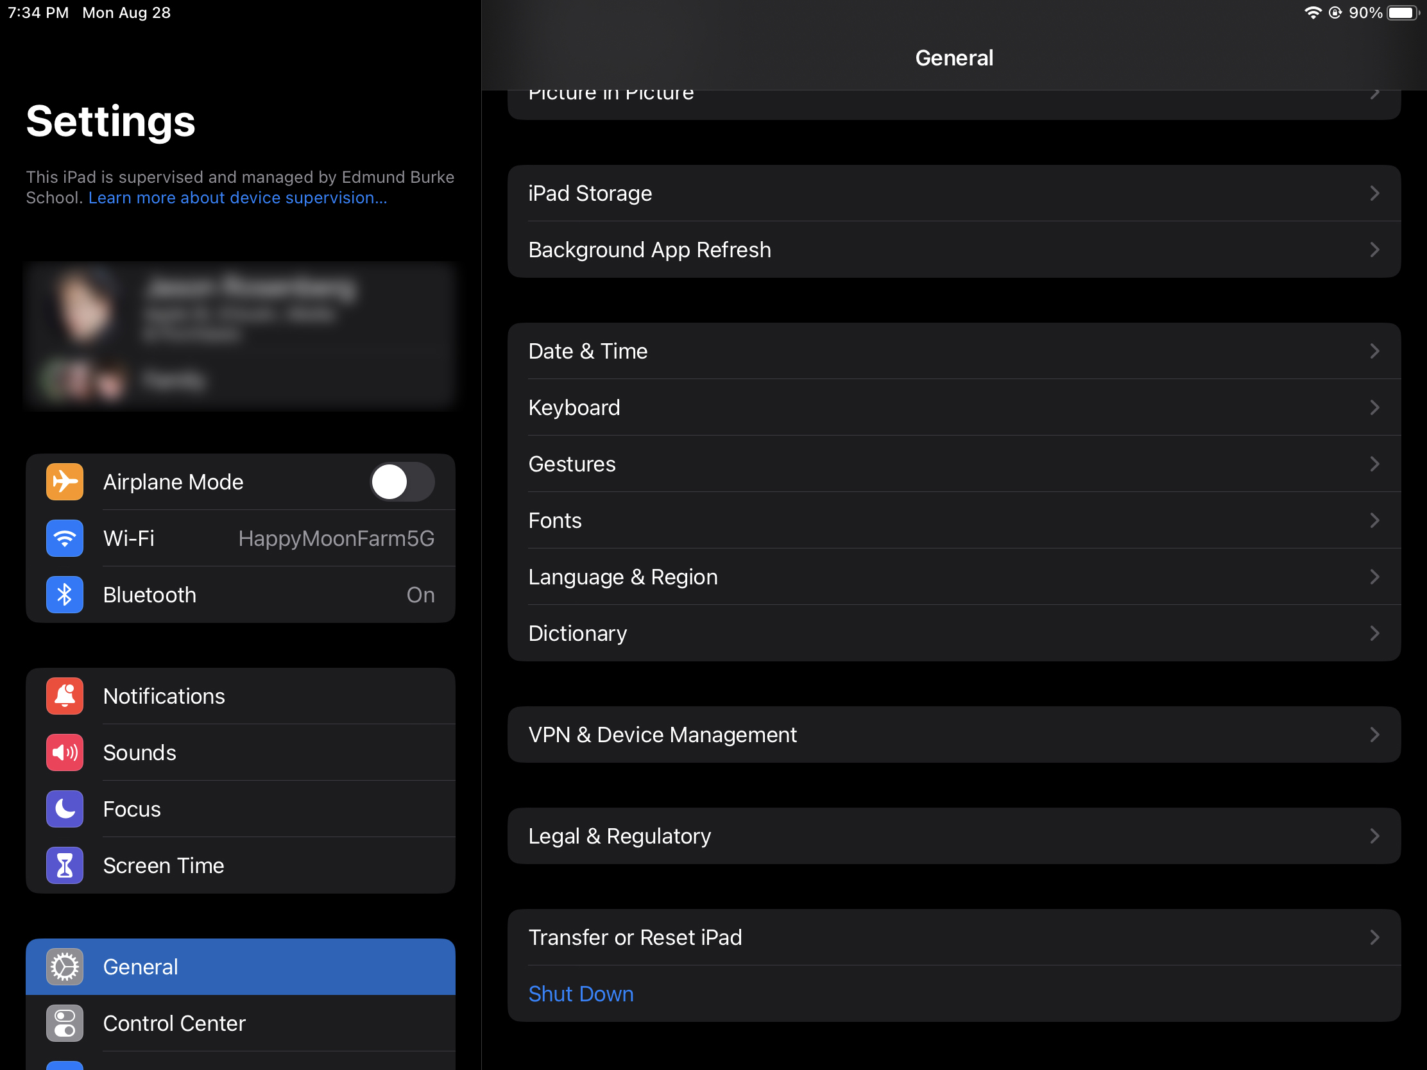This screenshot has height=1070, width=1427.
Task: Open Background App Refresh chevron
Action: [x=1375, y=250]
